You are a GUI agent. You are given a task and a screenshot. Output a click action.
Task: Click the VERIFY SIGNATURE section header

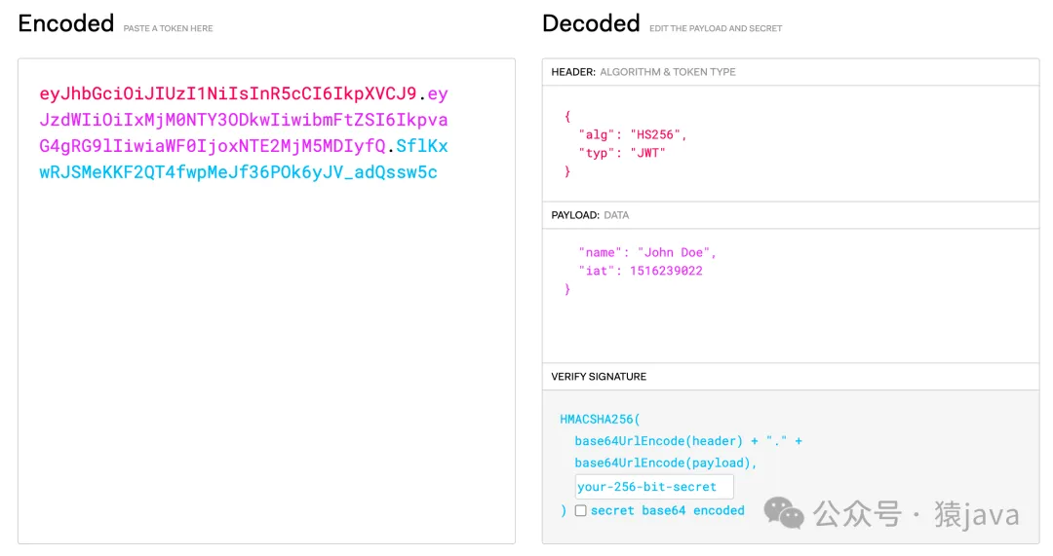point(599,377)
